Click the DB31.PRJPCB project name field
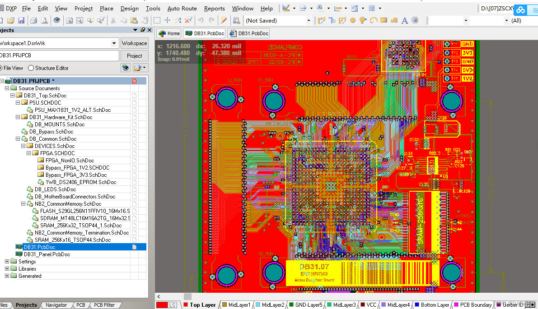Viewport: 538px width, 309px height. coord(59,55)
